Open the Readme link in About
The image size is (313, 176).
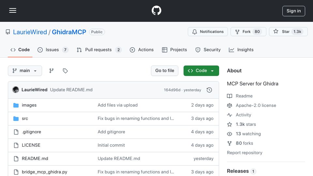(244, 96)
